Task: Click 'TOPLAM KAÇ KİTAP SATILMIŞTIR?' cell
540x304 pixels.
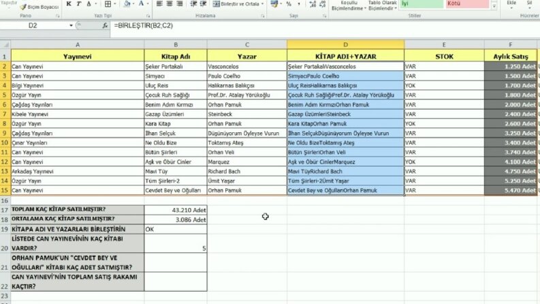Action: click(78, 209)
